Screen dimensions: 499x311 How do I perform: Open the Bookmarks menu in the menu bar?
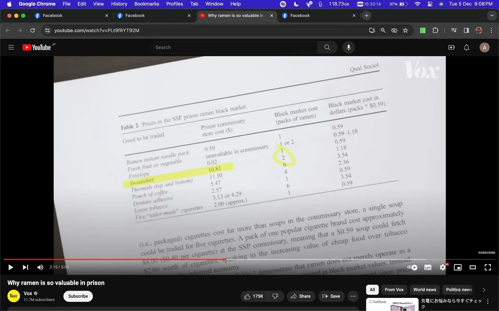coord(147,4)
